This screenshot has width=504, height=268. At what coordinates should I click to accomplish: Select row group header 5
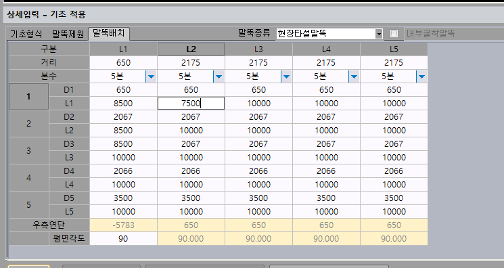(x=29, y=204)
